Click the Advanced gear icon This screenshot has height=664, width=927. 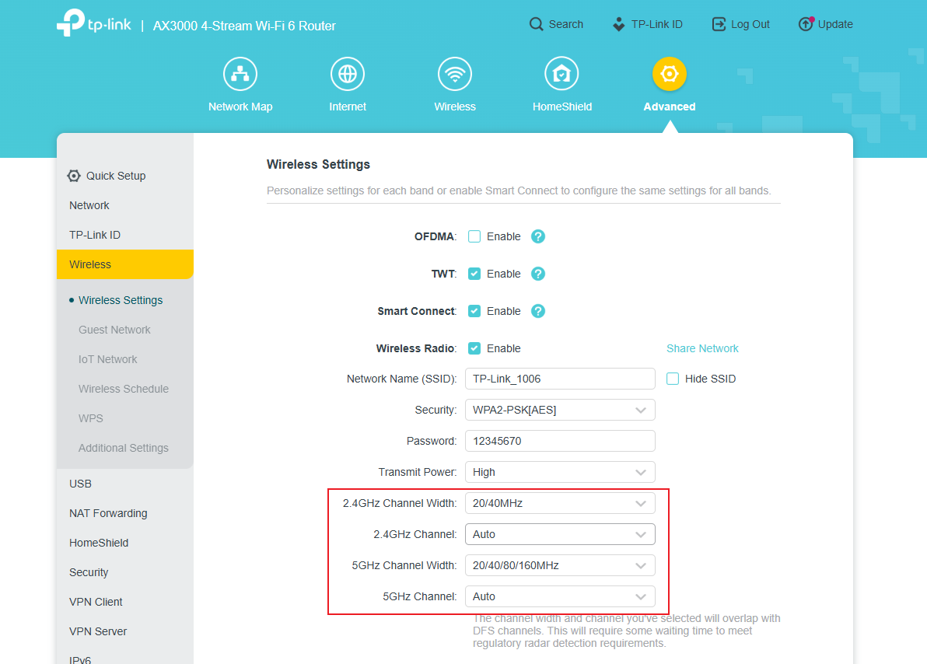pos(669,73)
